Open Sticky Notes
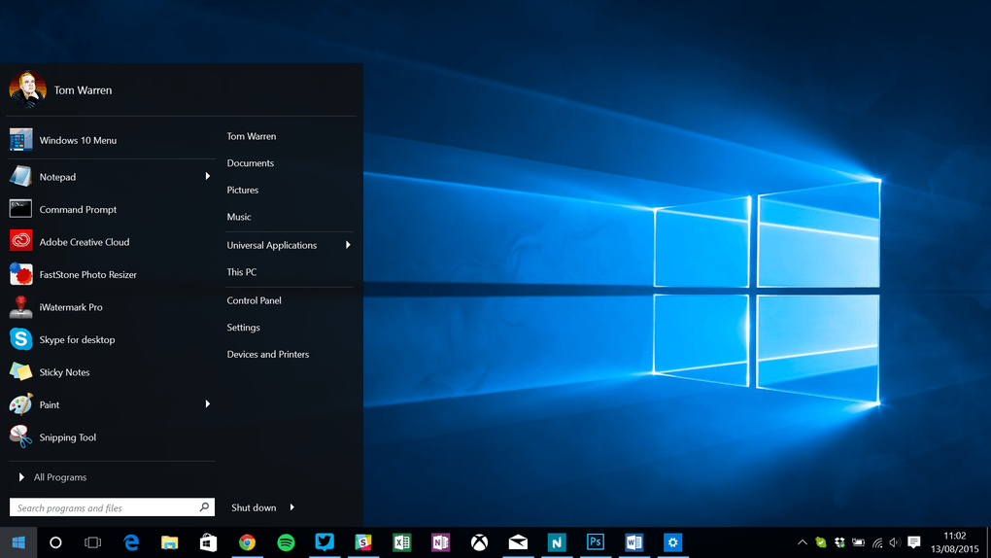 111,372
